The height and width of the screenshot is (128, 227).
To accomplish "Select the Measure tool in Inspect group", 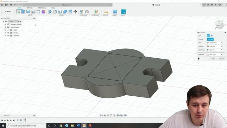I will click(x=106, y=12).
